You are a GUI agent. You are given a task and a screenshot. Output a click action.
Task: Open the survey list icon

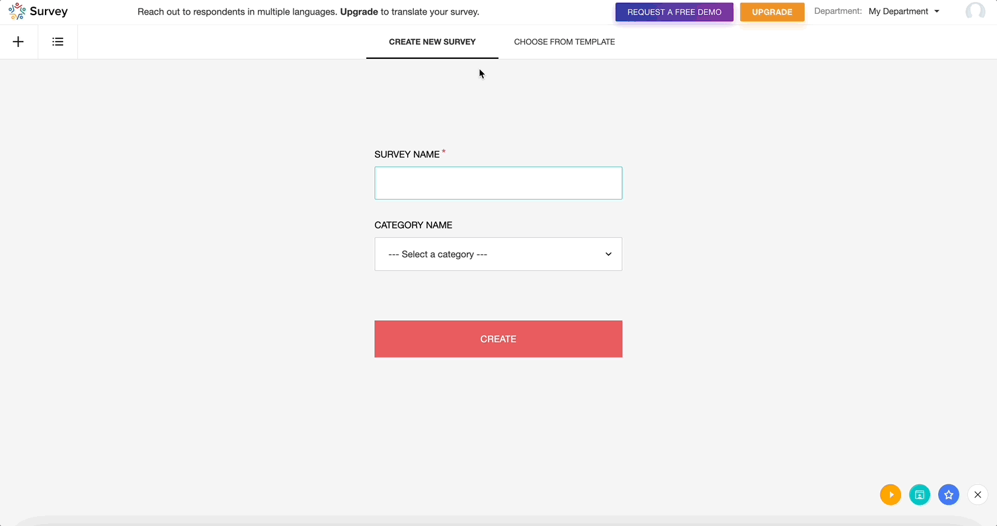coord(58,42)
